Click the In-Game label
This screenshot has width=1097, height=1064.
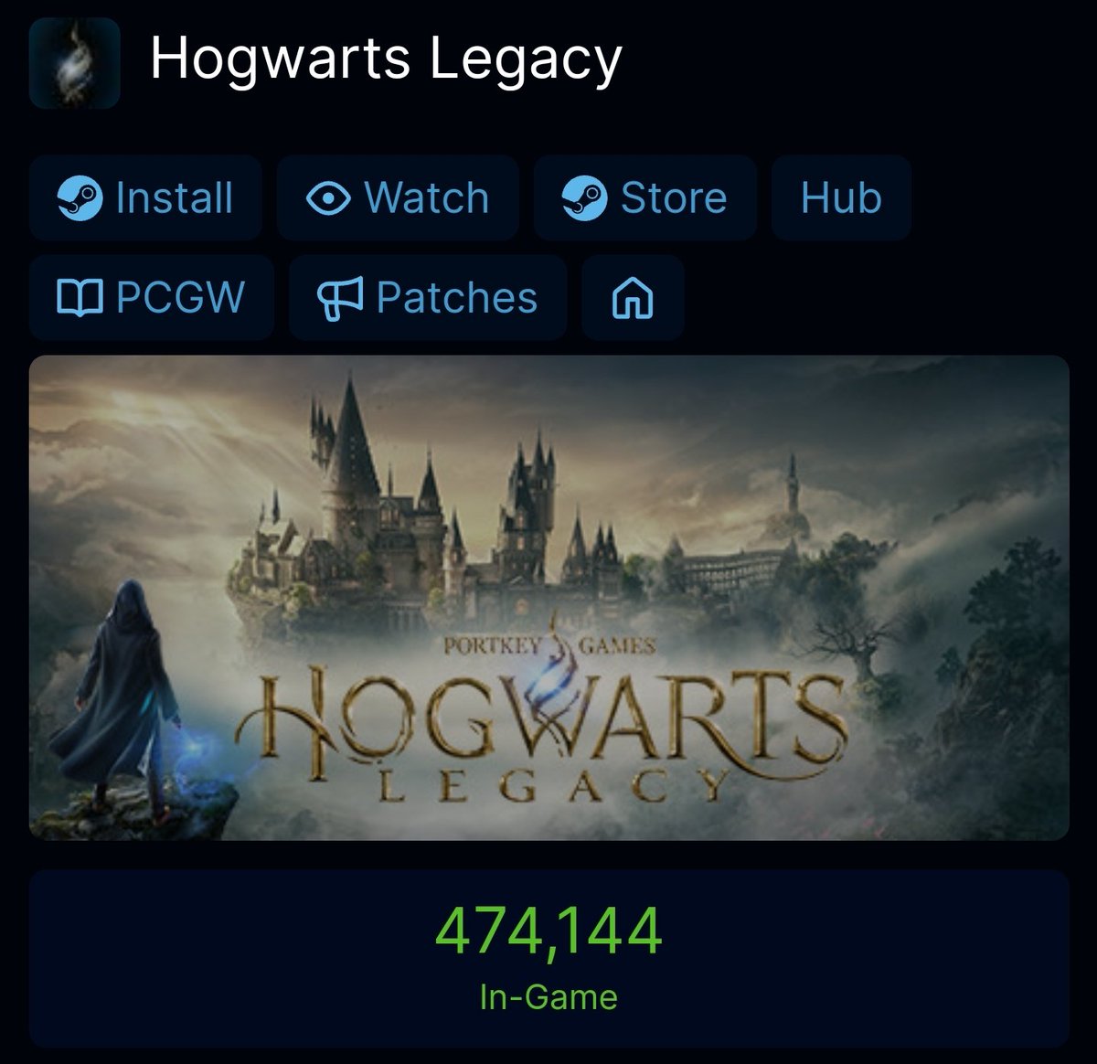(x=548, y=996)
